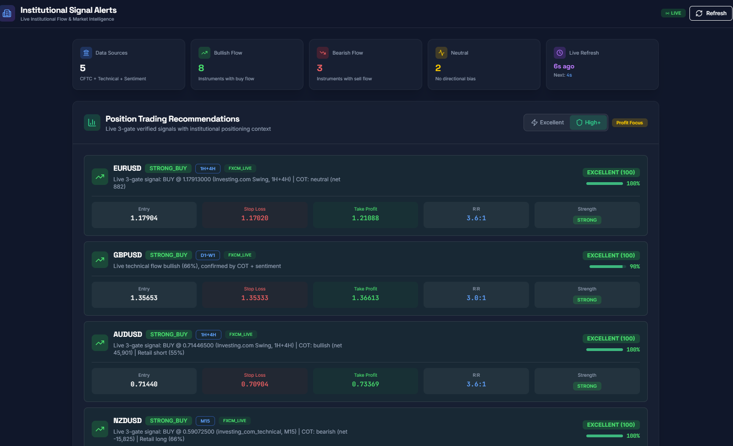Image resolution: width=733 pixels, height=446 pixels.
Task: Click EURUSD take profit 1.21088
Action: [x=365, y=218]
